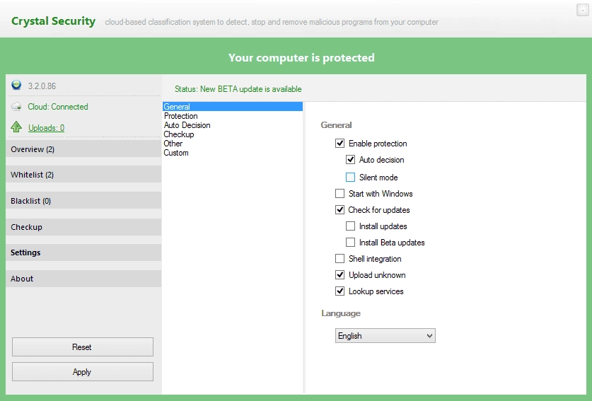Click the green upload arrow icon
Screen dimensions: 592x401
point(16,127)
